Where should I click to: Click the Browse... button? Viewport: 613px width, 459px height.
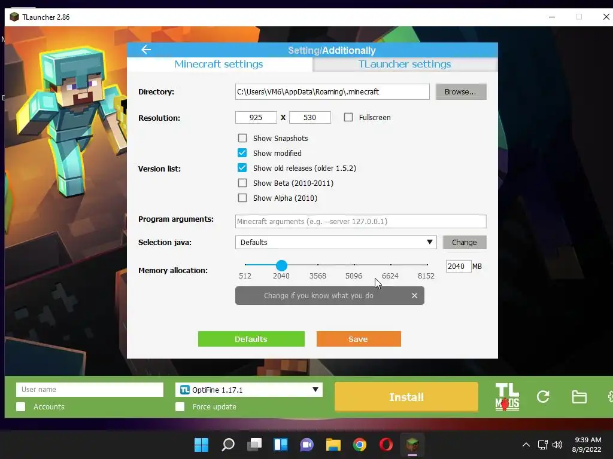461,91
